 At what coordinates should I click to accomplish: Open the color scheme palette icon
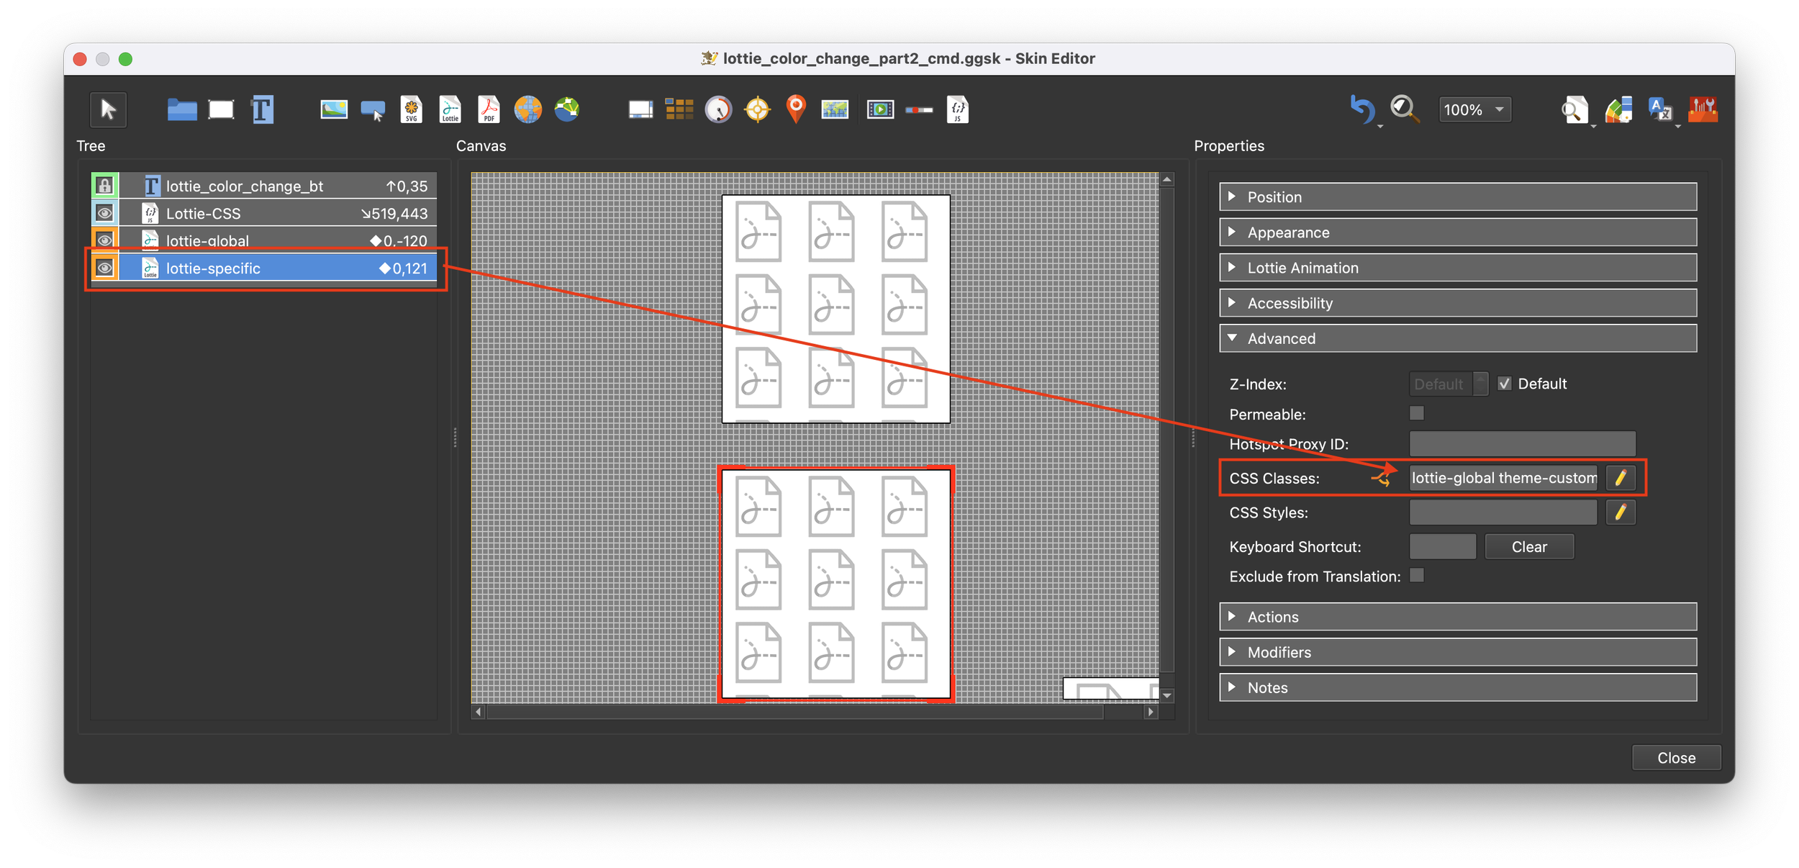click(1618, 109)
